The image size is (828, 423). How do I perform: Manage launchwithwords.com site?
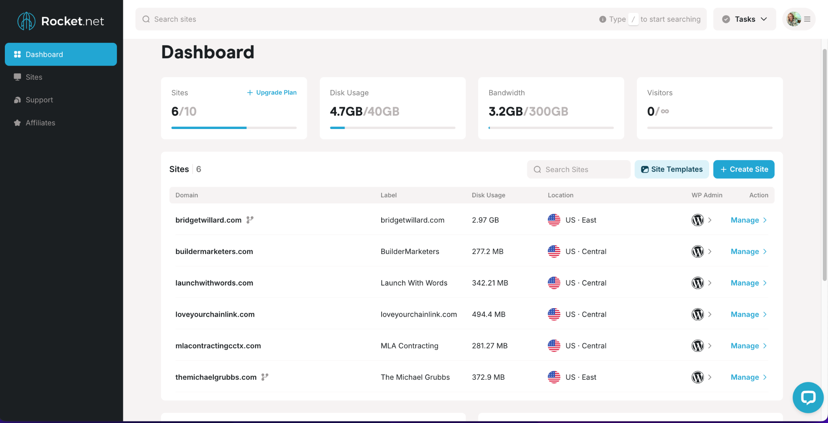click(749, 283)
